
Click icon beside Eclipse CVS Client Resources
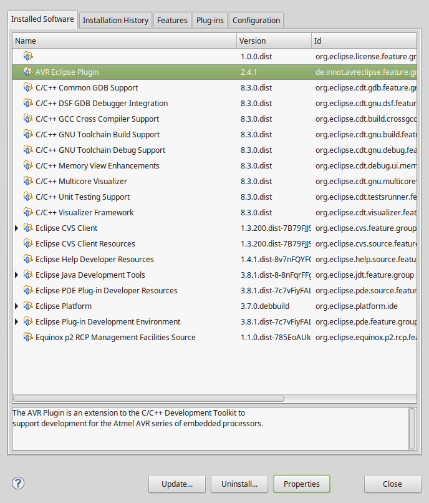(28, 244)
